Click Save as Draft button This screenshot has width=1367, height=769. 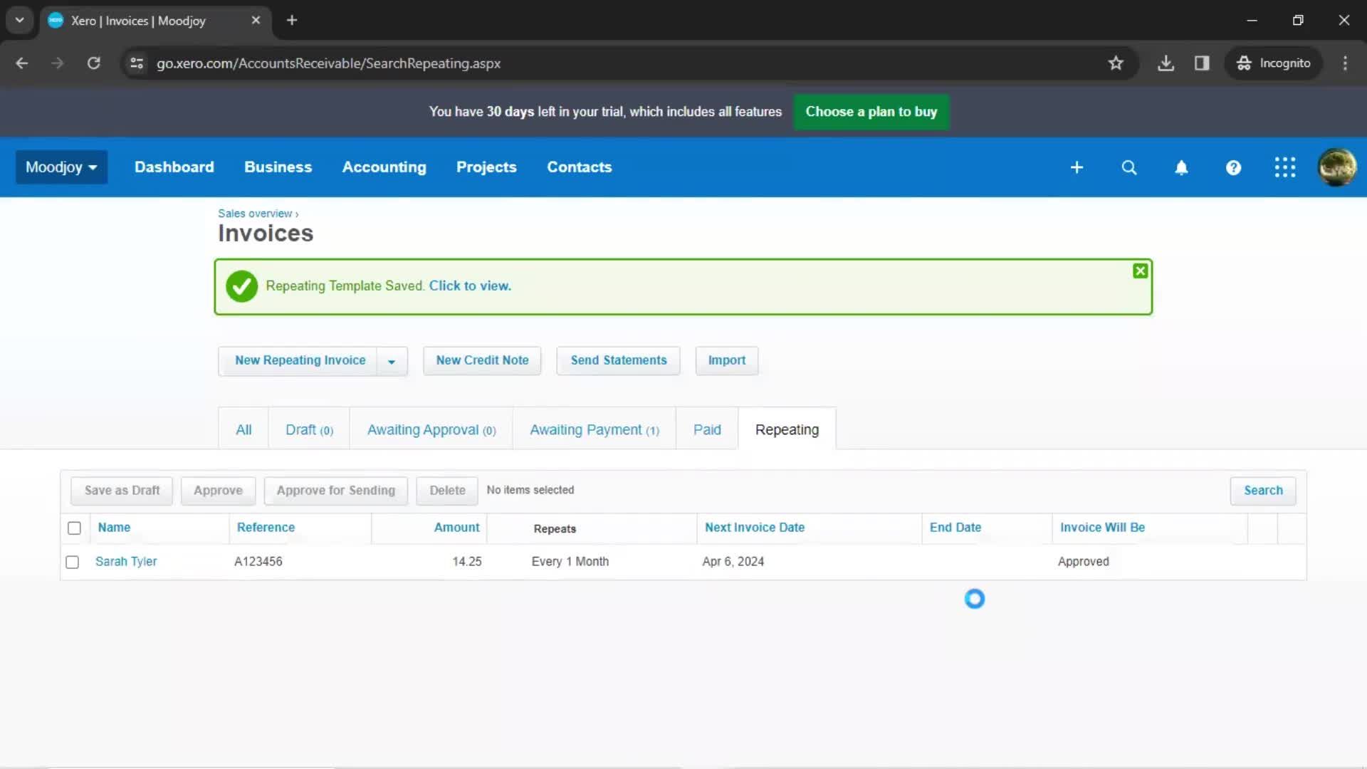(122, 491)
